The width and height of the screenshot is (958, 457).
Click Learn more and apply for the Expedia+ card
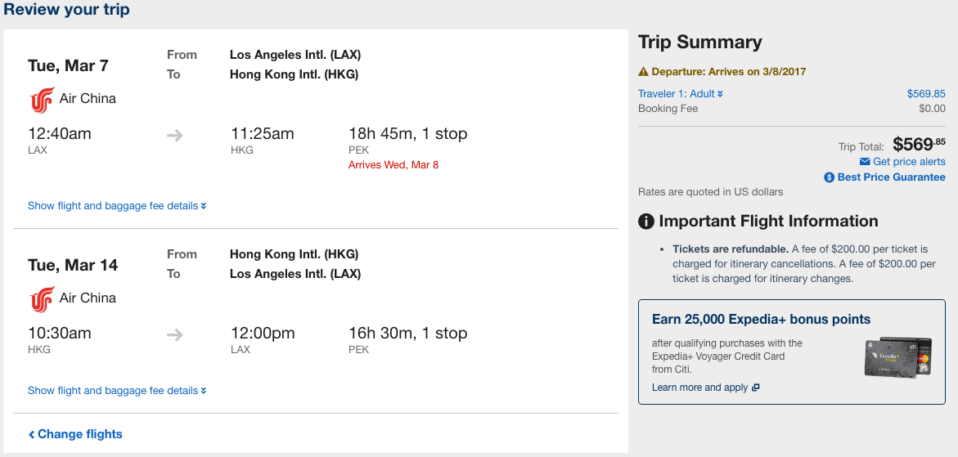[699, 388]
